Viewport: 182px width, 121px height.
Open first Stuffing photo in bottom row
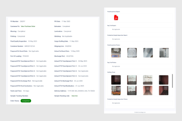click(116, 90)
